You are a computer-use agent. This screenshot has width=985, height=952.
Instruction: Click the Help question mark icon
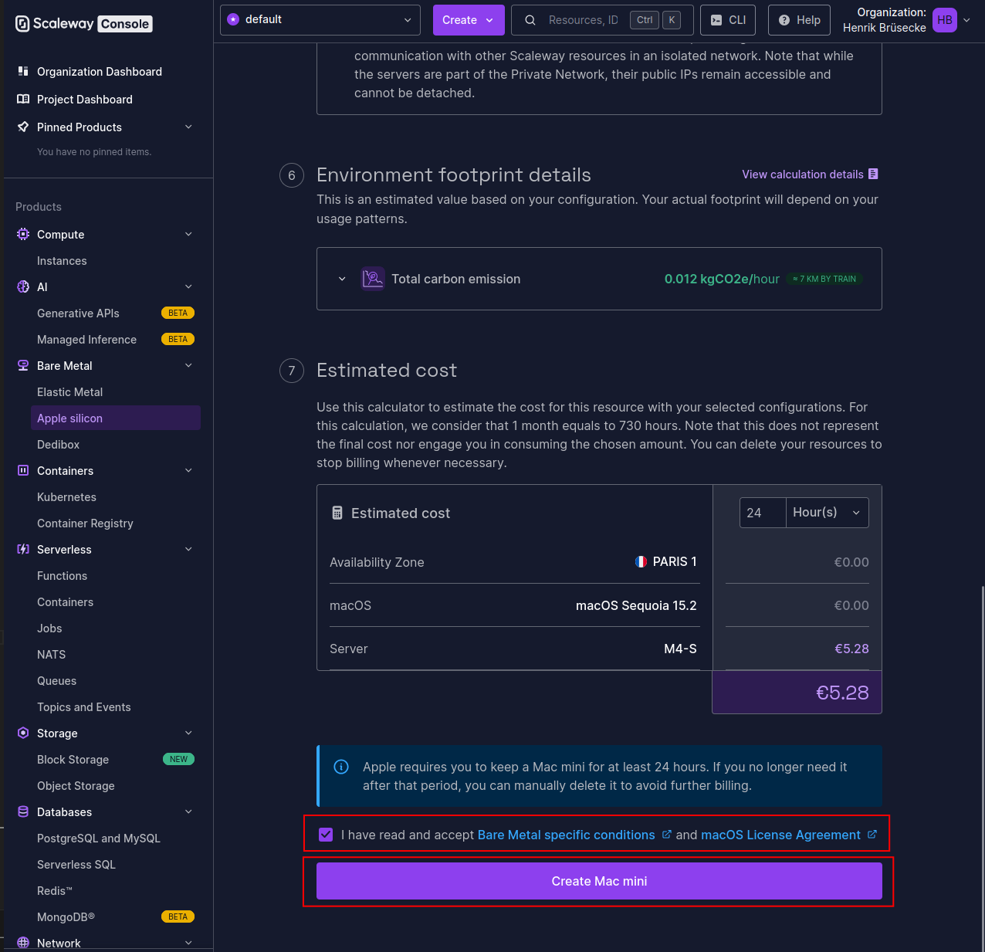pyautogui.click(x=784, y=20)
